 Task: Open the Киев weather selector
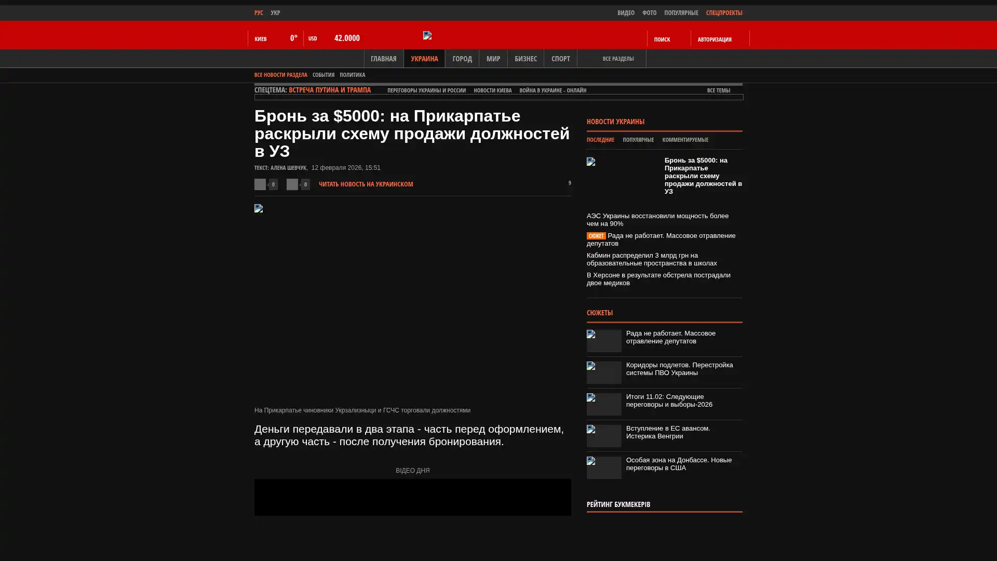point(261,39)
